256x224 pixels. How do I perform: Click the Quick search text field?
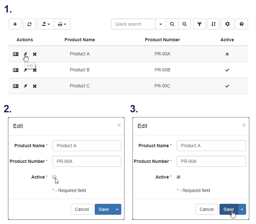pos(133,24)
